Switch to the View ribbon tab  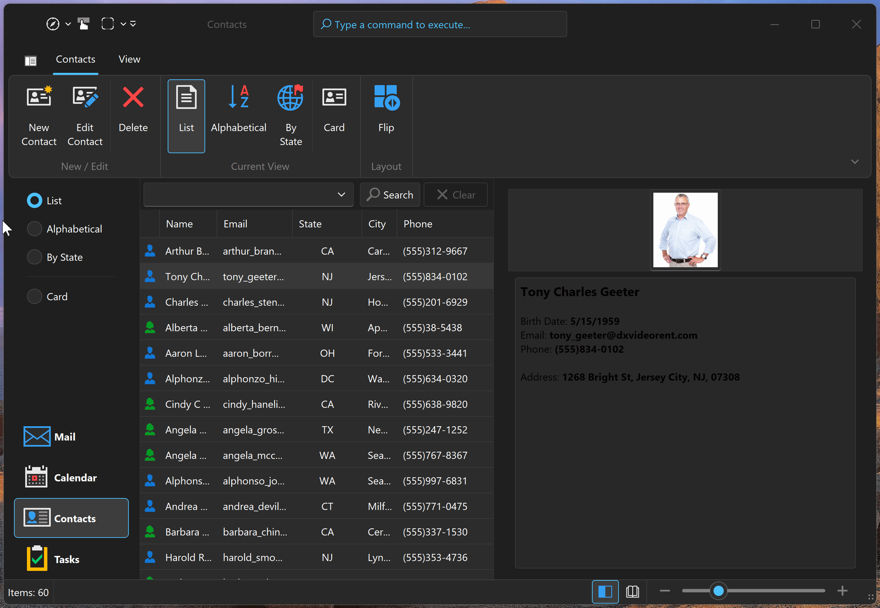[129, 59]
